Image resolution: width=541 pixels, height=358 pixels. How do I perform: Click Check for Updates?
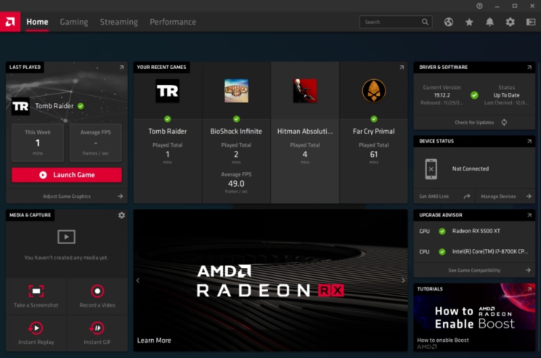point(474,122)
